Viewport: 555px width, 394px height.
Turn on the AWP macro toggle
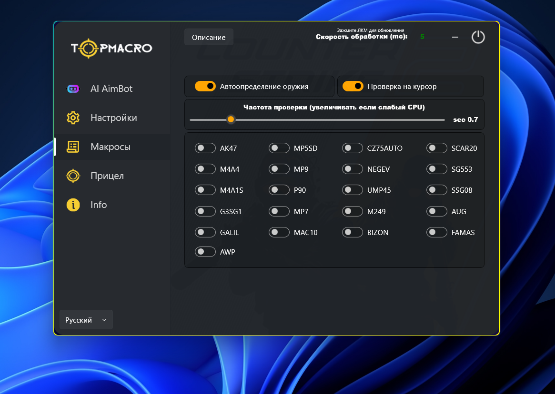(x=205, y=252)
